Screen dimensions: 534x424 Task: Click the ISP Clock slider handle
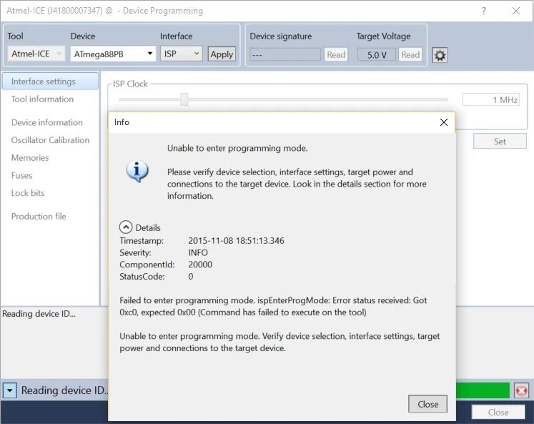(184, 99)
